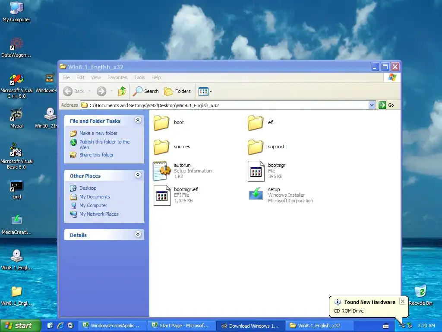
Task: Click Publish this folder to the Web
Action: 104,144
